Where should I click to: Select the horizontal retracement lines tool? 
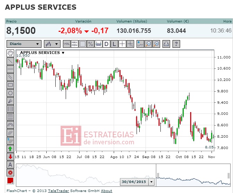point(10,117)
